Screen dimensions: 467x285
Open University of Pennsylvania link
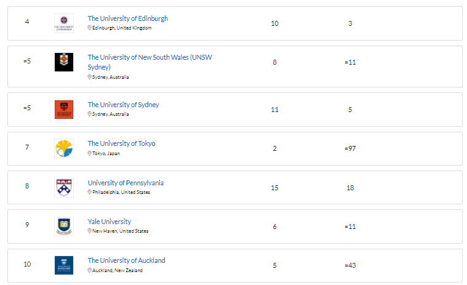(126, 183)
